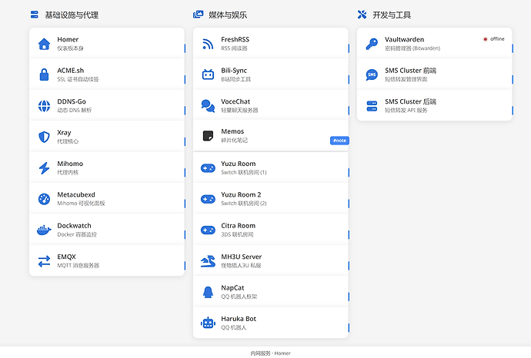Click the Haruka Bot robot icon
This screenshot has width=531, height=358.
(x=208, y=323)
